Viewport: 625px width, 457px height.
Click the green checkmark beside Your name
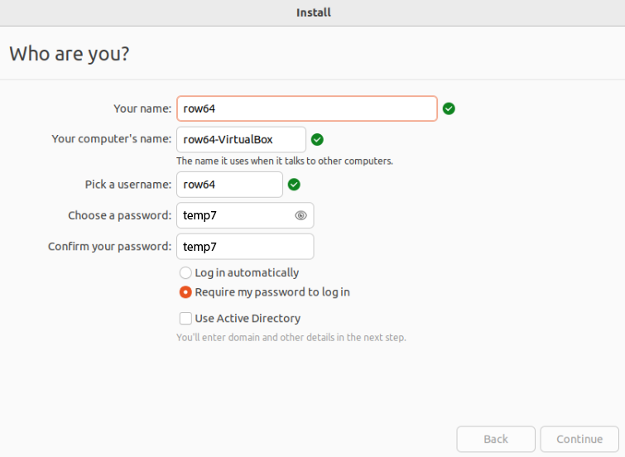coord(449,108)
